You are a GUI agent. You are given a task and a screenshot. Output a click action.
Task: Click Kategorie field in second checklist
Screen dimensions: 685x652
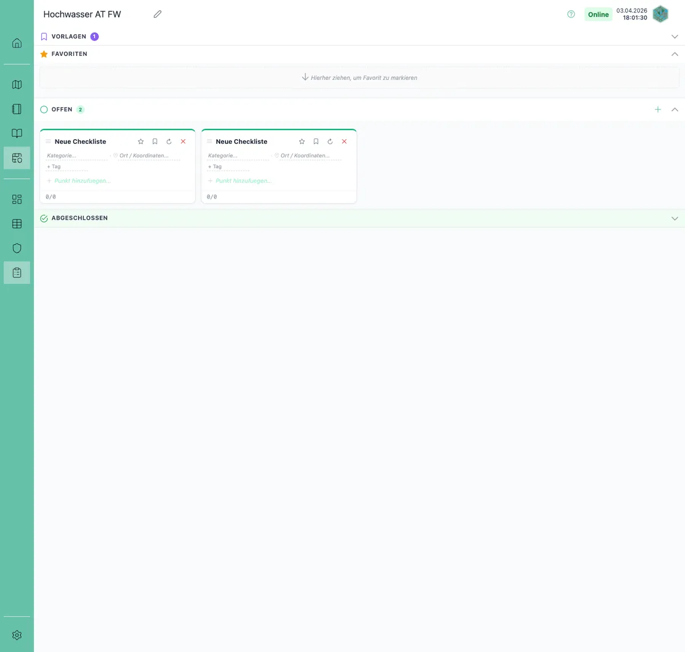point(237,156)
